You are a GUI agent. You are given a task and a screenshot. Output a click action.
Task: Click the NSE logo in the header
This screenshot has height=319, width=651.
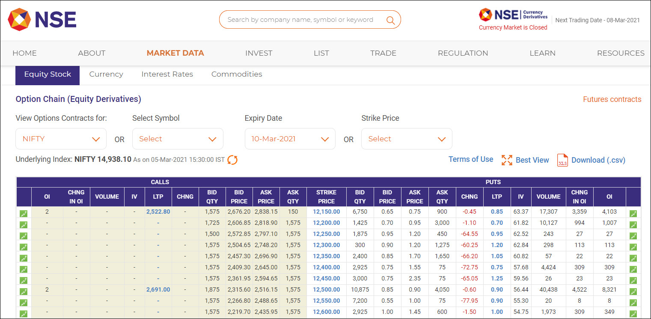tap(42, 20)
